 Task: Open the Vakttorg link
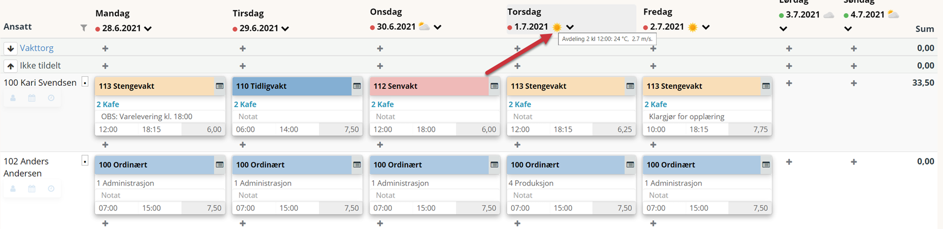[37, 48]
